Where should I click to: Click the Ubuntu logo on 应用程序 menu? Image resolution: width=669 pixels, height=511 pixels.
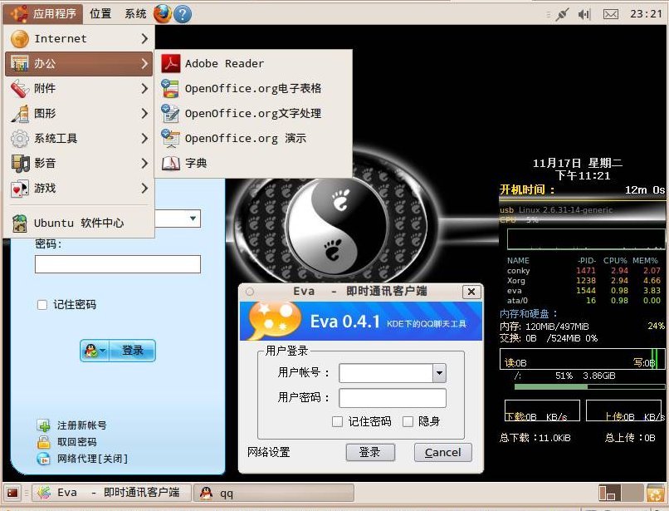[20, 13]
